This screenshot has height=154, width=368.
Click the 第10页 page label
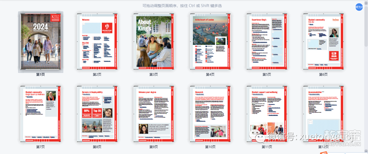(210, 147)
